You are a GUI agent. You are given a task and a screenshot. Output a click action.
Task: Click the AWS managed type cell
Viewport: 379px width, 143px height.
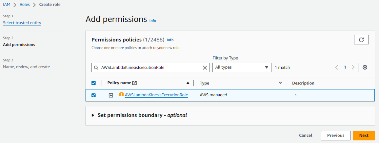(213, 95)
